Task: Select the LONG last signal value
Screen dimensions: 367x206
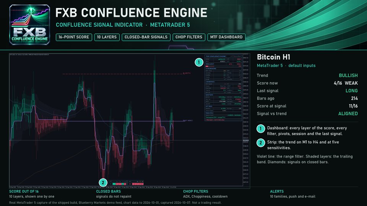Action: point(352,91)
